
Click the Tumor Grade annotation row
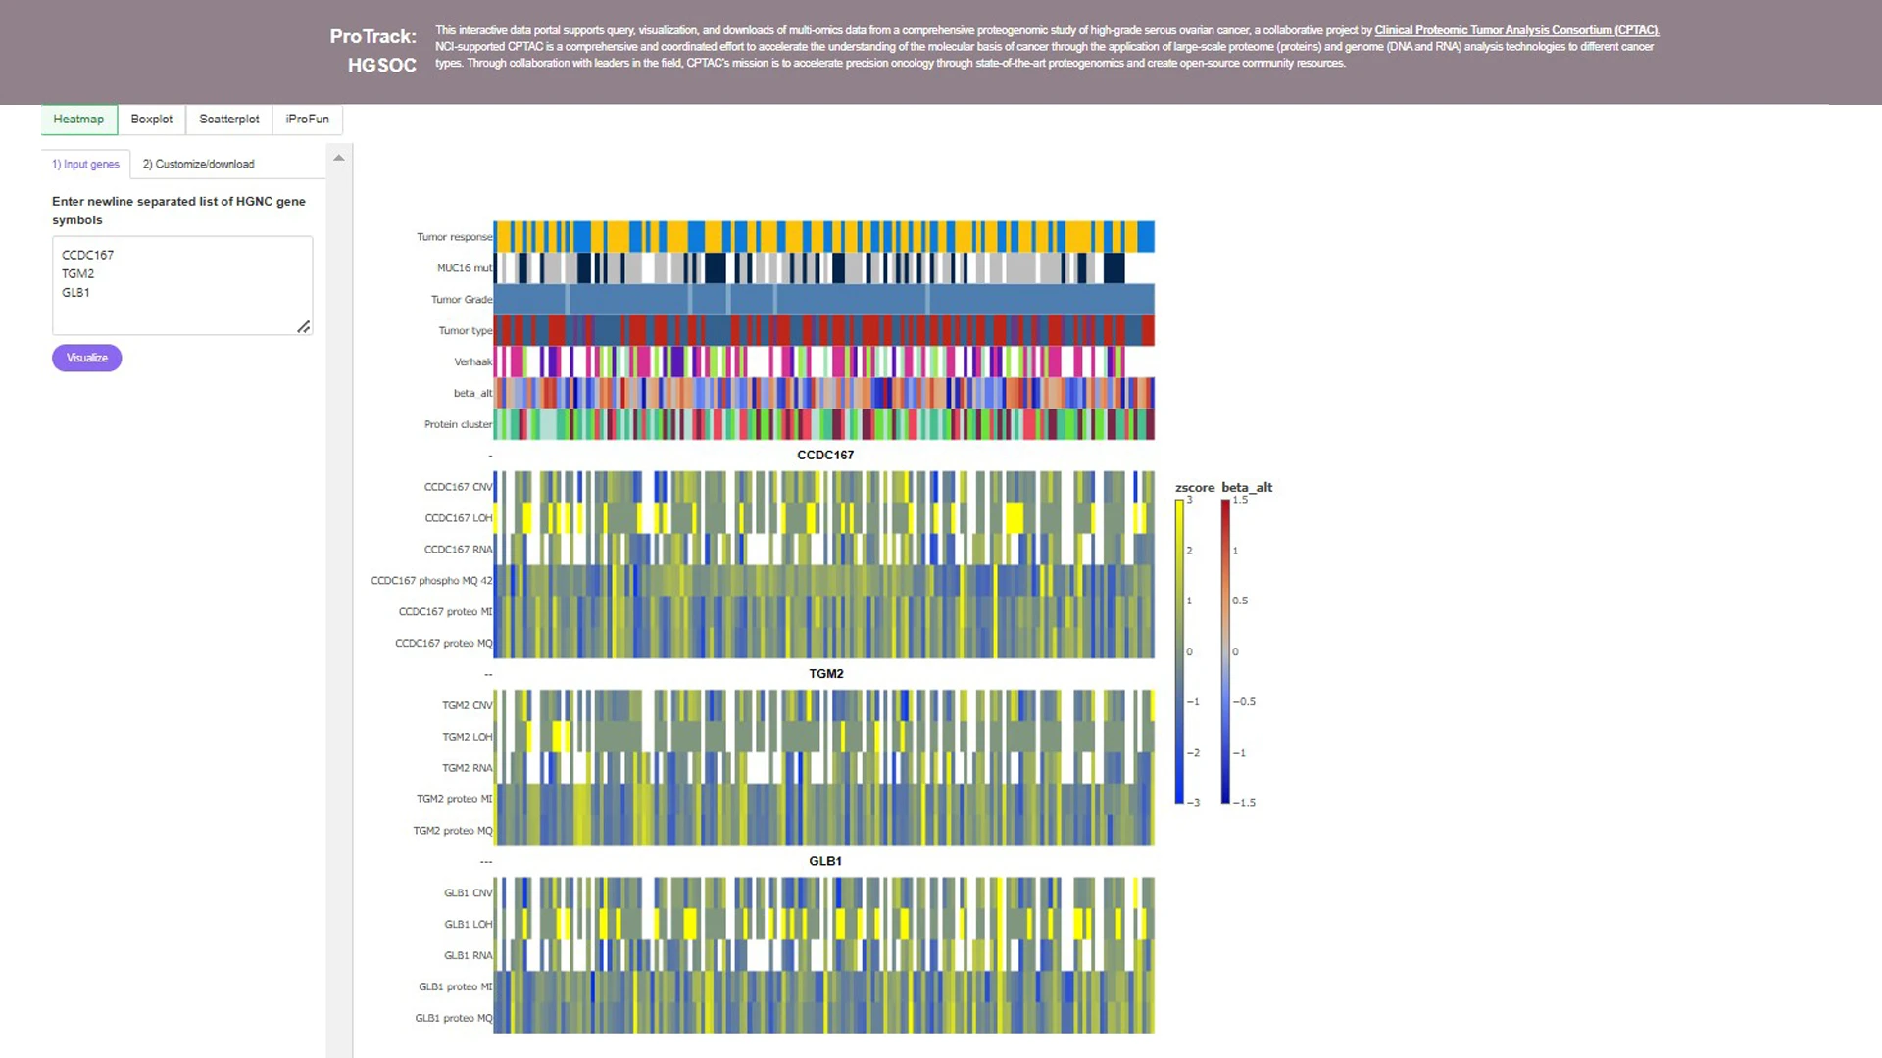pyautogui.click(x=823, y=299)
